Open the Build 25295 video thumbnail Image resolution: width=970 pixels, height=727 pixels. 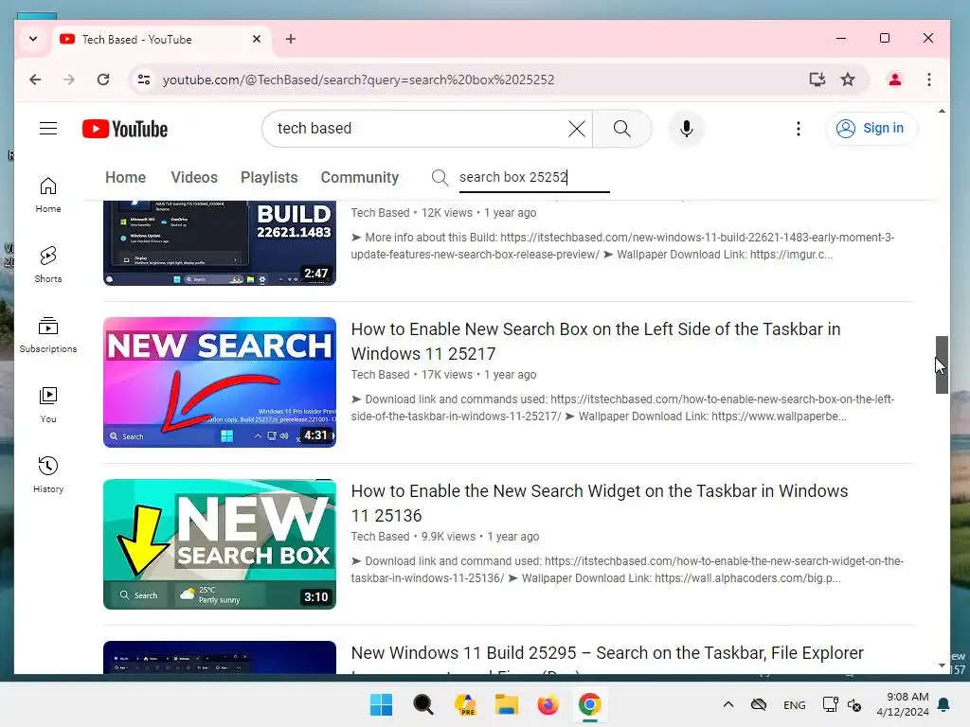(x=220, y=657)
